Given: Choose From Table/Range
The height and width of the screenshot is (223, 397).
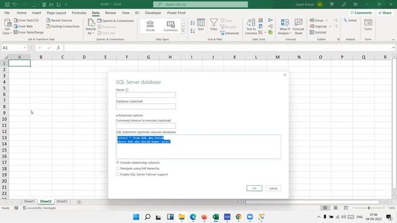Looking at the screenshot, I should click(x=29, y=32).
